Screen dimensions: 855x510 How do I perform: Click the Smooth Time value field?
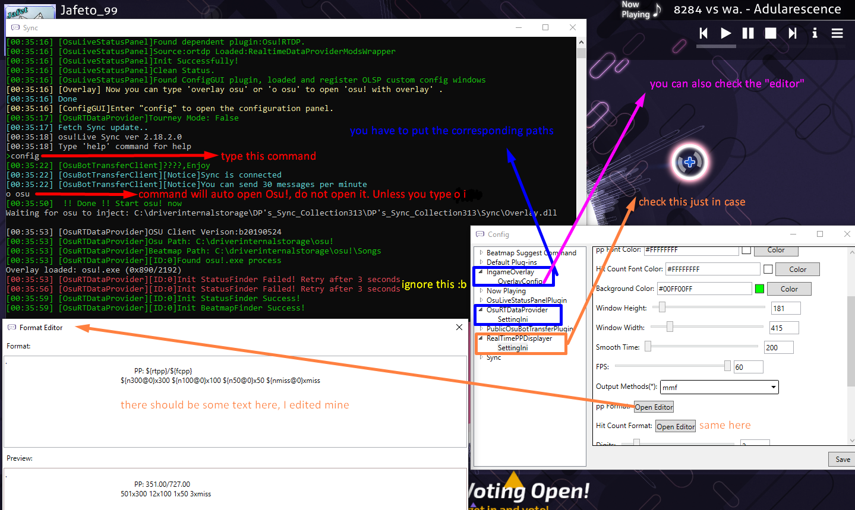pyautogui.click(x=778, y=347)
